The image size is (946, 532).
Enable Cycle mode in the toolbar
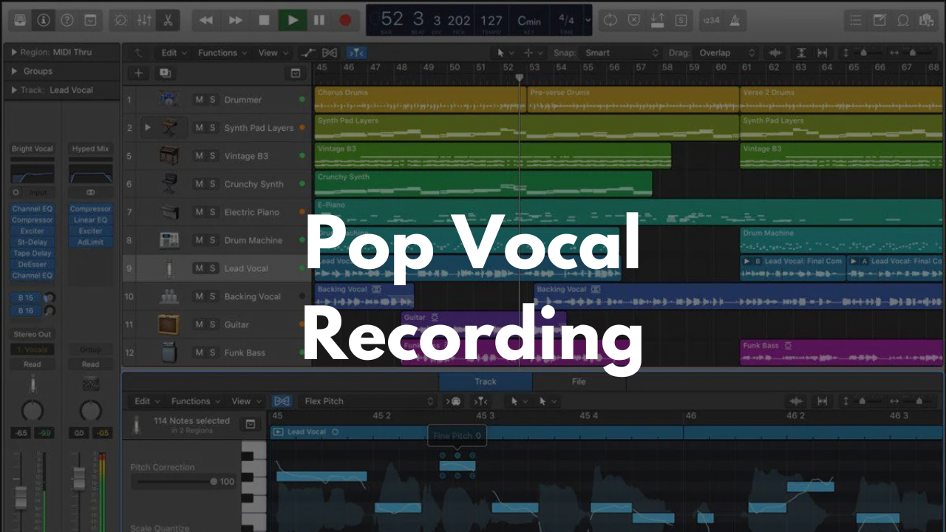[610, 20]
